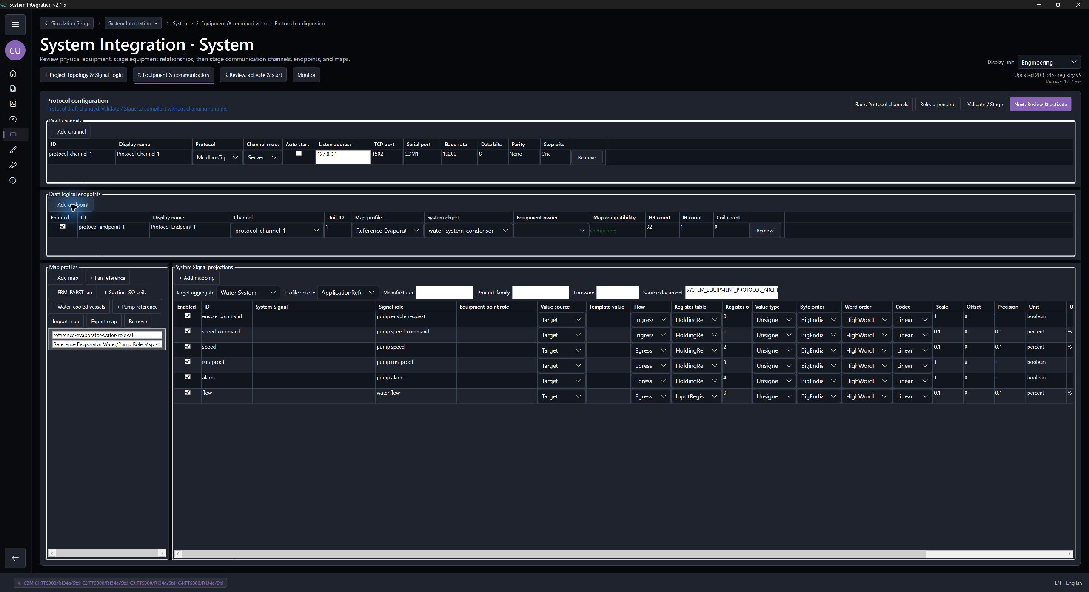Click the CU user avatar

pos(15,51)
